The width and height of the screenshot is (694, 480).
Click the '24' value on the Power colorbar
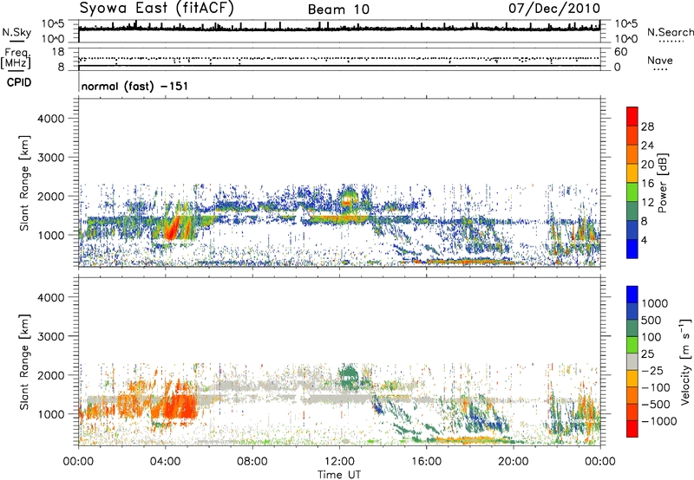(x=647, y=146)
